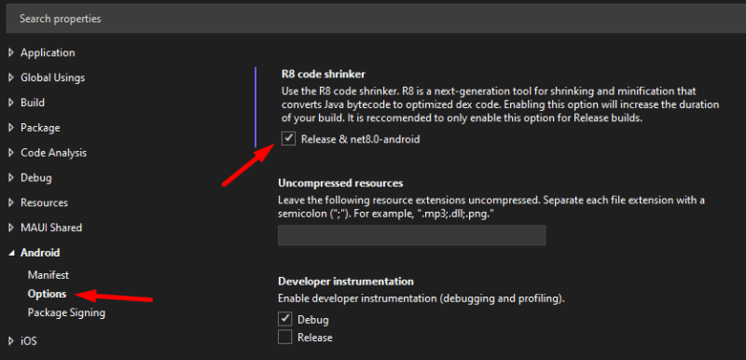Open the iOS category

coord(29,341)
